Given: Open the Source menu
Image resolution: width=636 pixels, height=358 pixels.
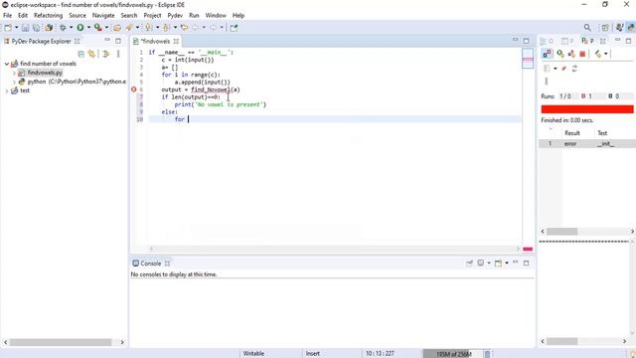Looking at the screenshot, I should [x=78, y=16].
